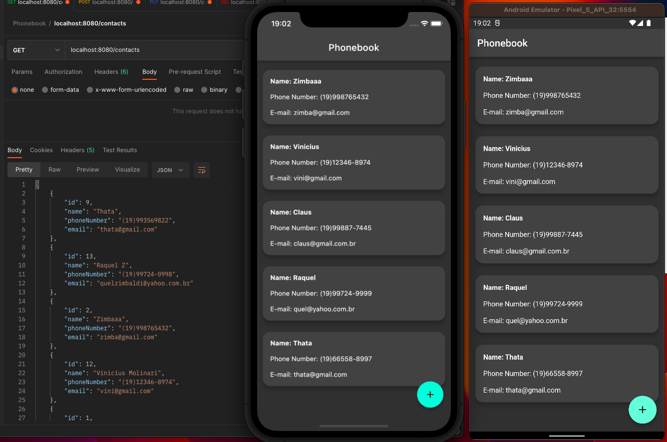This screenshot has height=442, width=667.
Task: Click the cellular signal icon in the Android status bar
Action: point(641,23)
